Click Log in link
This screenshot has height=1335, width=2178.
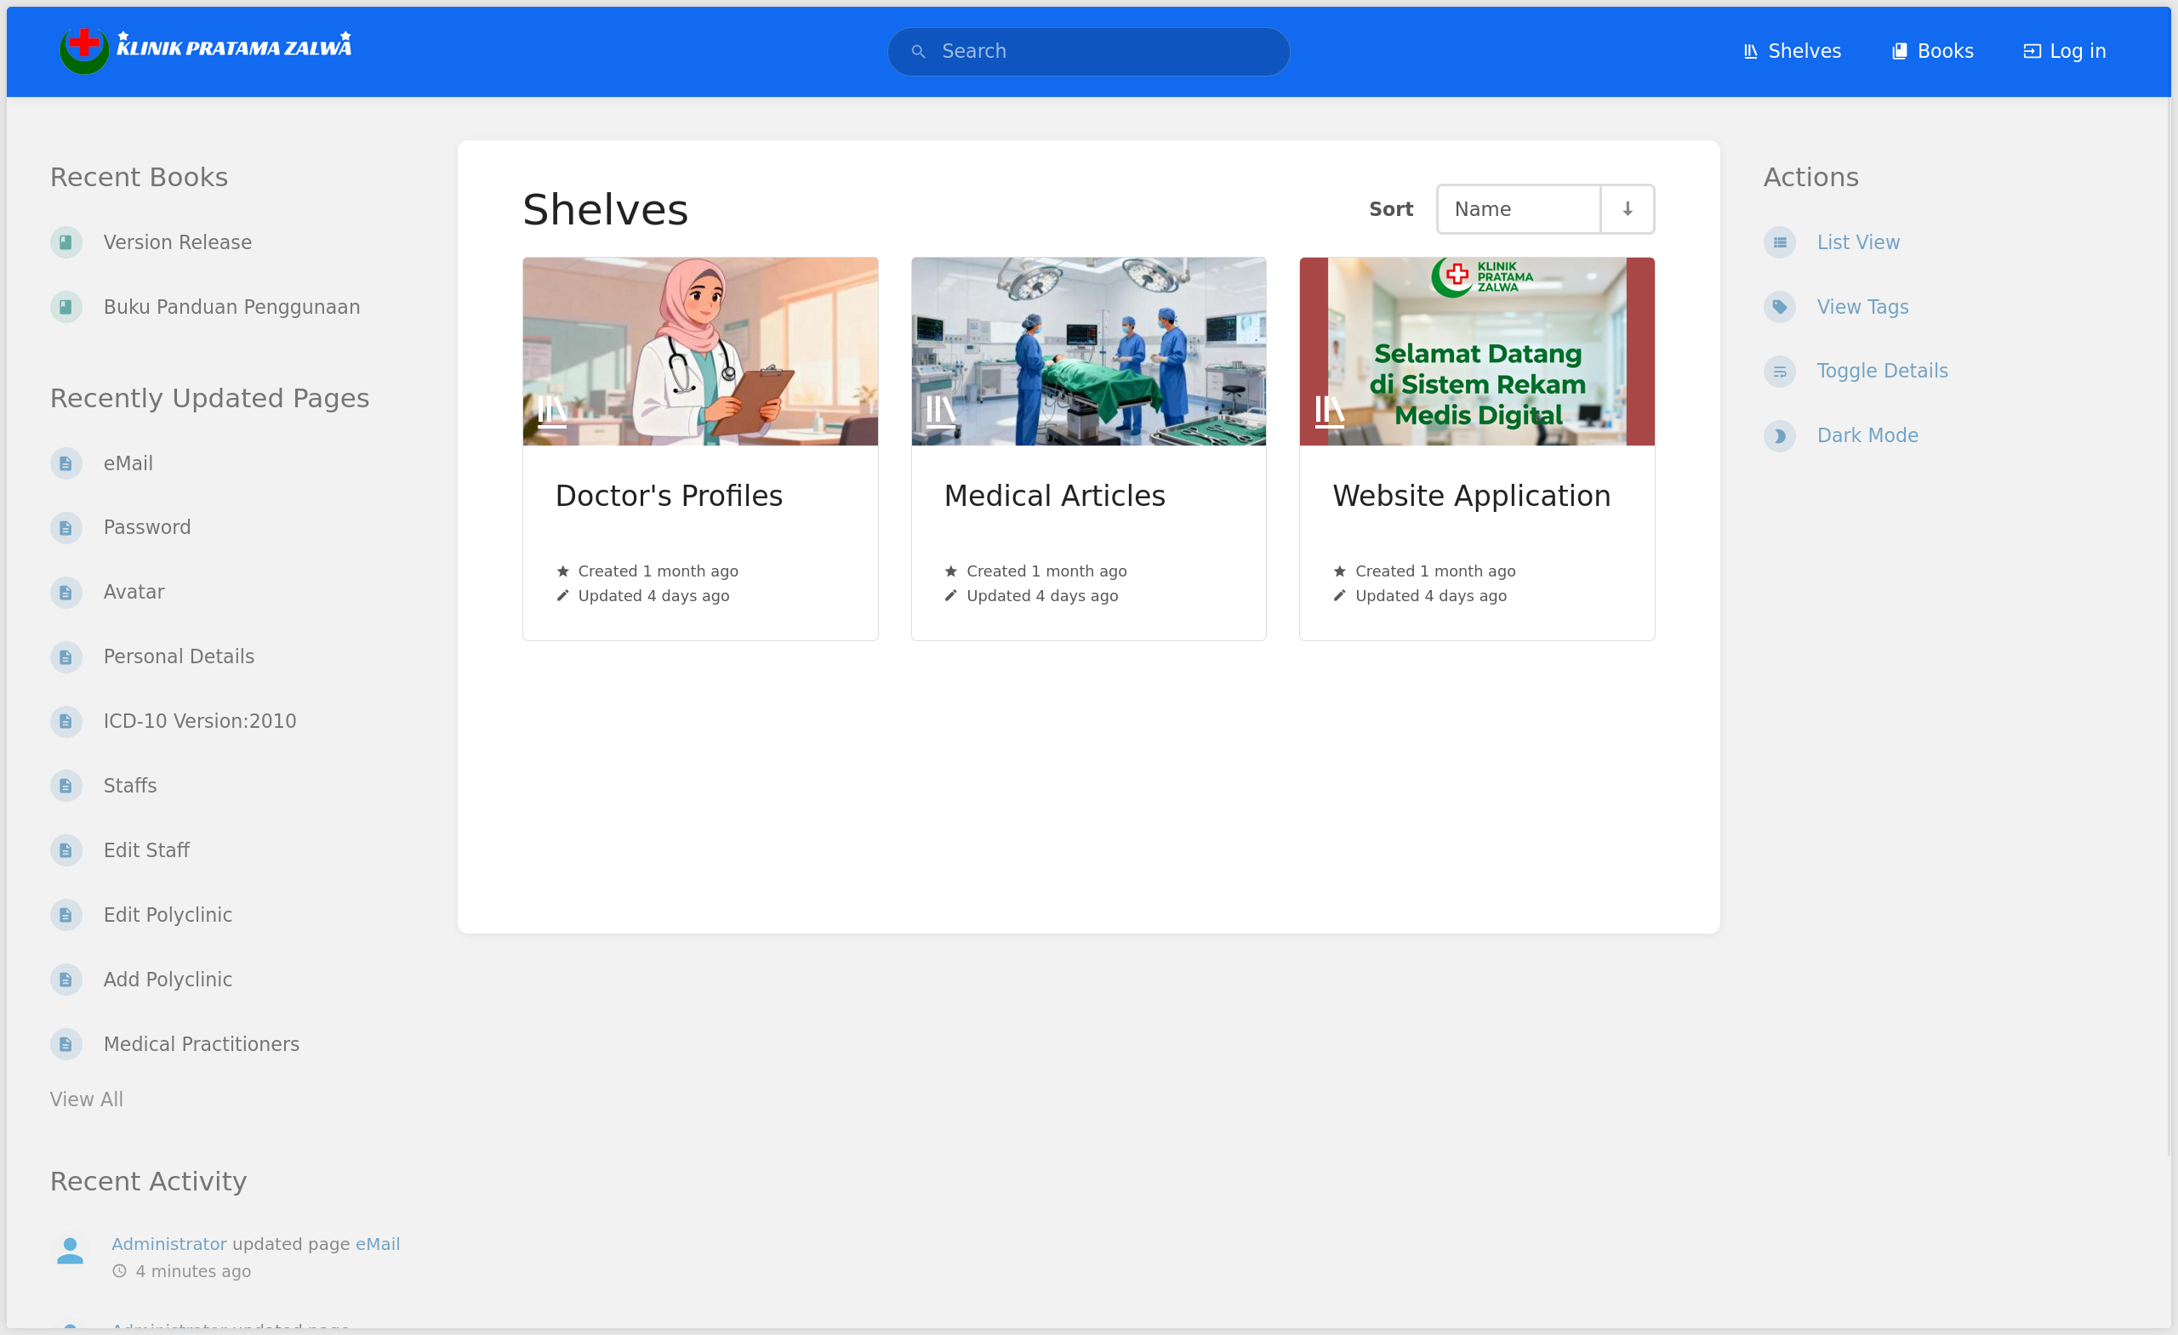(x=2064, y=51)
